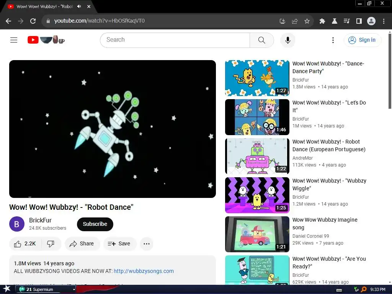Open Robot Dance European Portuguese thumbnail

257,156
